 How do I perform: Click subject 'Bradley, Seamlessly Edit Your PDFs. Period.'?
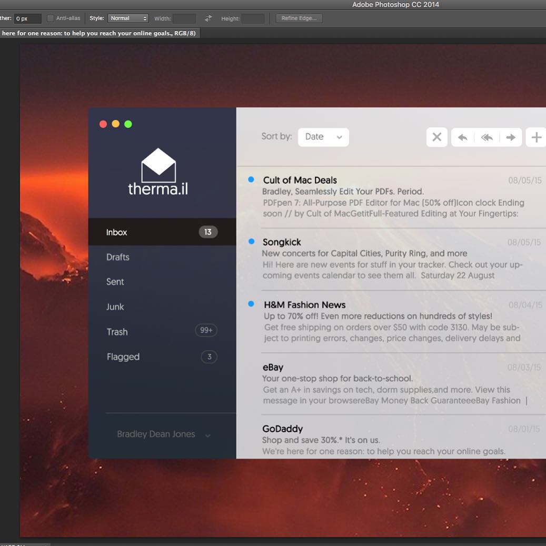point(343,192)
